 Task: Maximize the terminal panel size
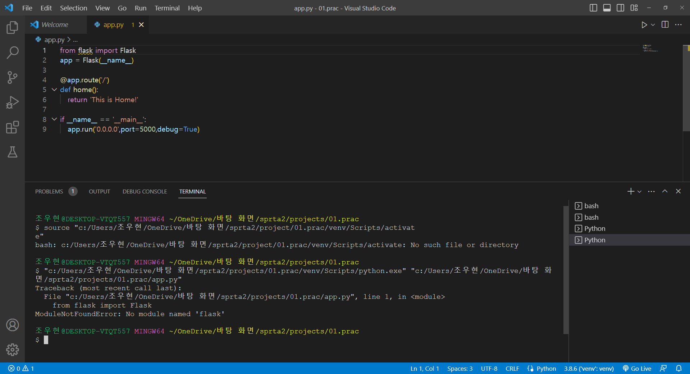pyautogui.click(x=665, y=191)
